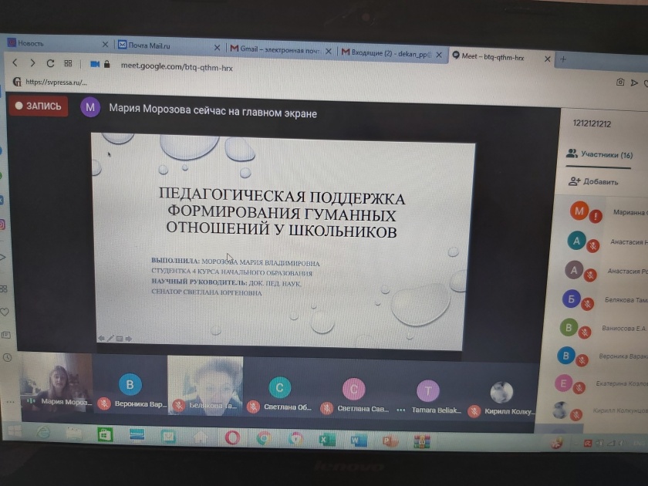This screenshot has height=486, width=648.
Task: Click the red ЗАПИСЬ recording indicator
Action: click(x=39, y=106)
